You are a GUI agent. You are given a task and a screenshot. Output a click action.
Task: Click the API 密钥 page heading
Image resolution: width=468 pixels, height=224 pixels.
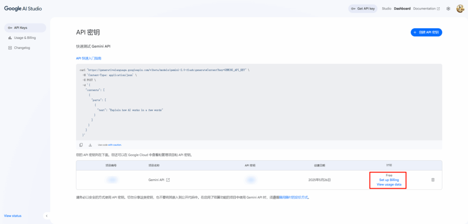88,33
